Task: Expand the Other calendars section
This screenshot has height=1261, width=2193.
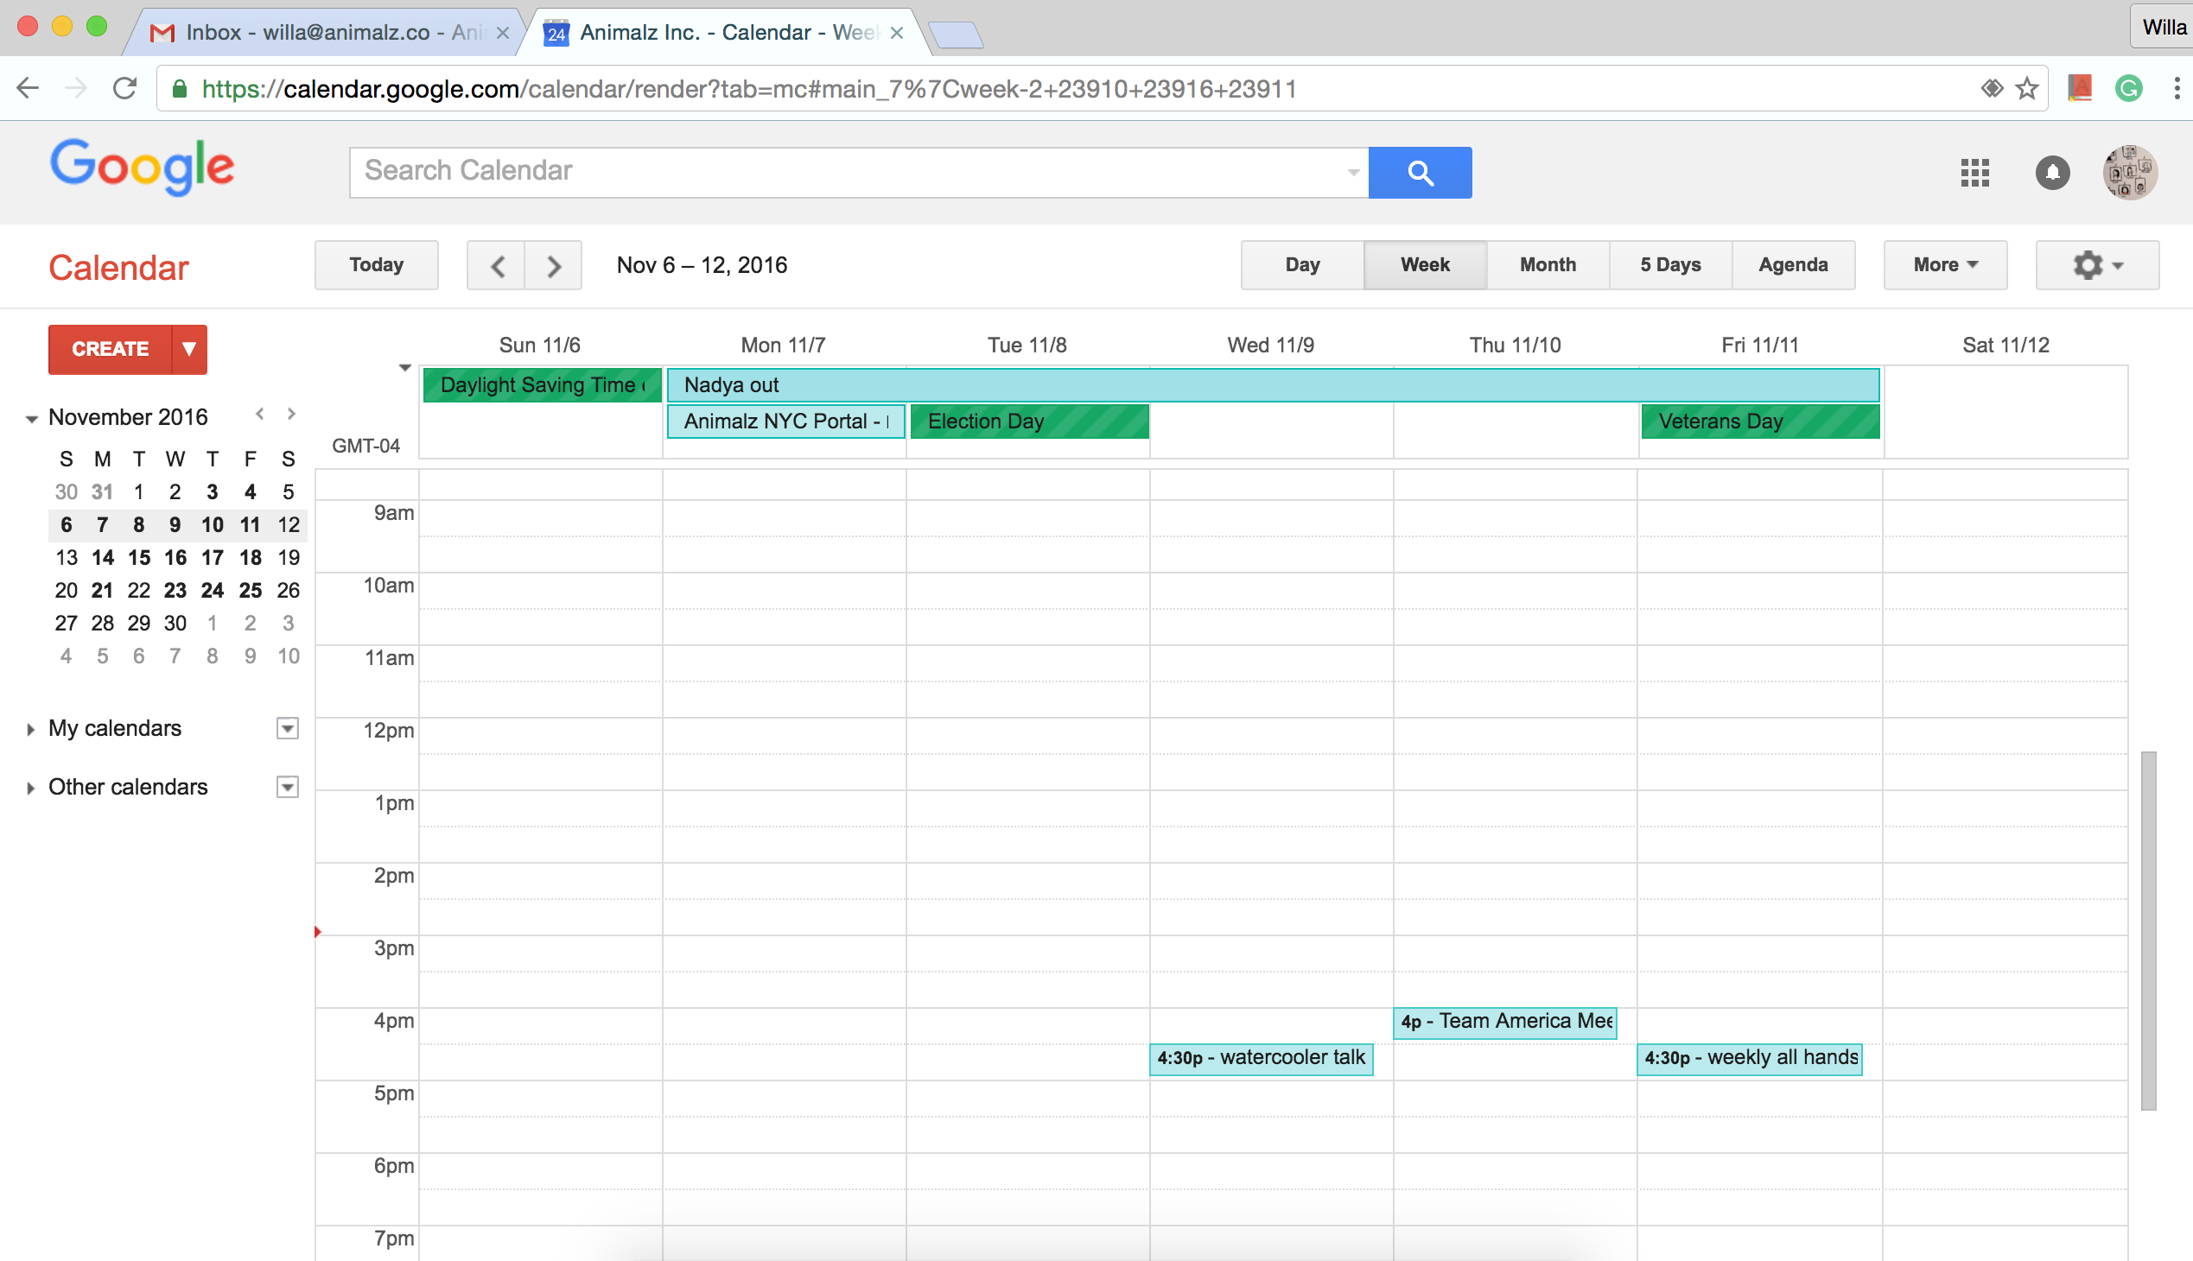Action: pyautogui.click(x=32, y=785)
